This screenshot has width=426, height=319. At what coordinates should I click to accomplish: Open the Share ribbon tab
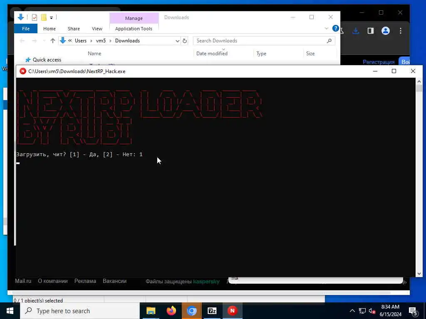click(74, 29)
